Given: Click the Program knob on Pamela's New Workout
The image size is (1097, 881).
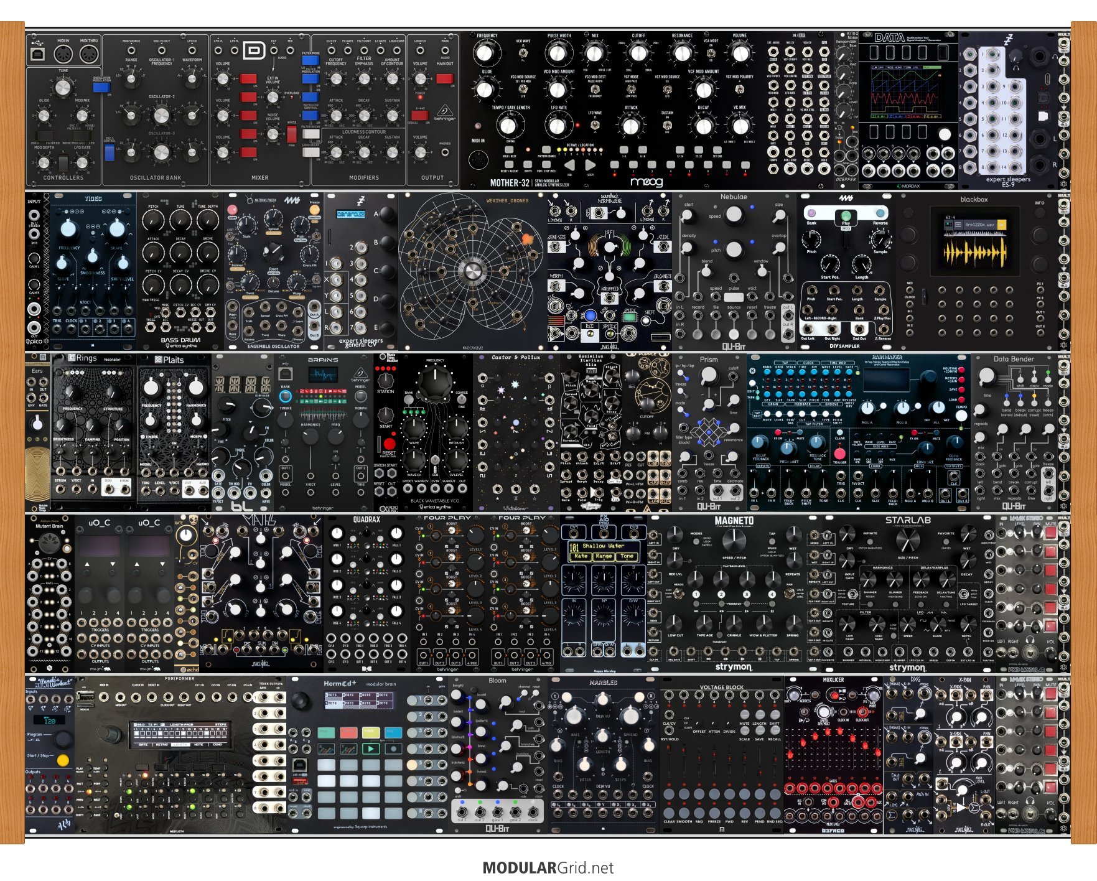Looking at the screenshot, I should point(63,739).
